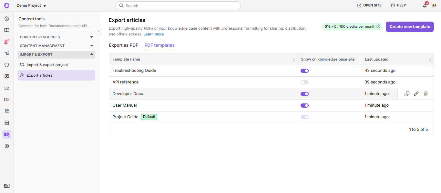Open the Documentation book icon

(7, 30)
